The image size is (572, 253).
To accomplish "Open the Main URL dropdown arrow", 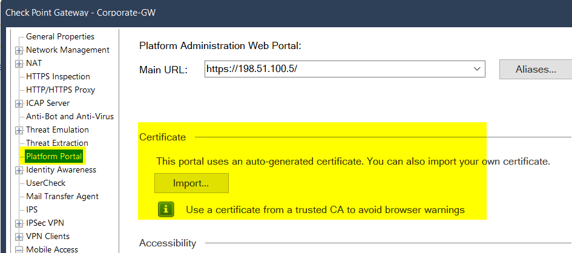I will [477, 69].
